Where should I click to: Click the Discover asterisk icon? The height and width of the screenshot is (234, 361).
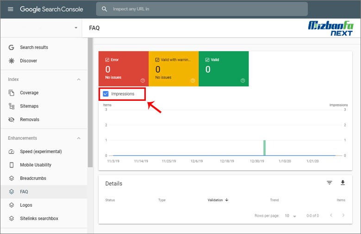pos(11,61)
